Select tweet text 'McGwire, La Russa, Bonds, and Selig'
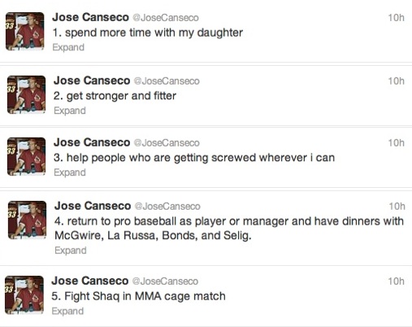 click(x=152, y=236)
